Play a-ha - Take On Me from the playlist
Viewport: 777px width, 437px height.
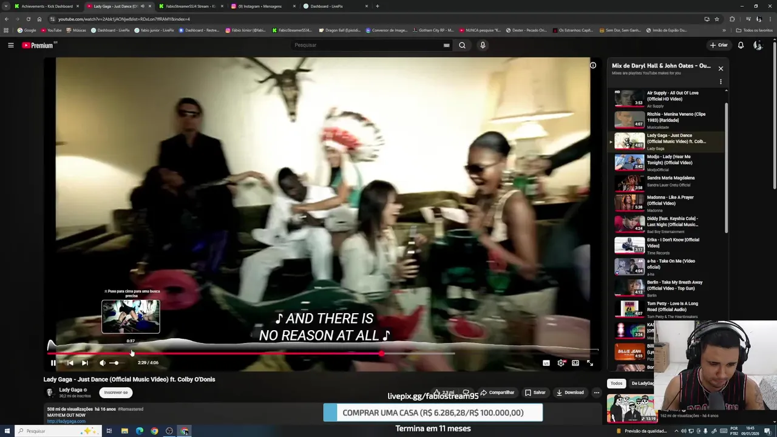[666, 266]
